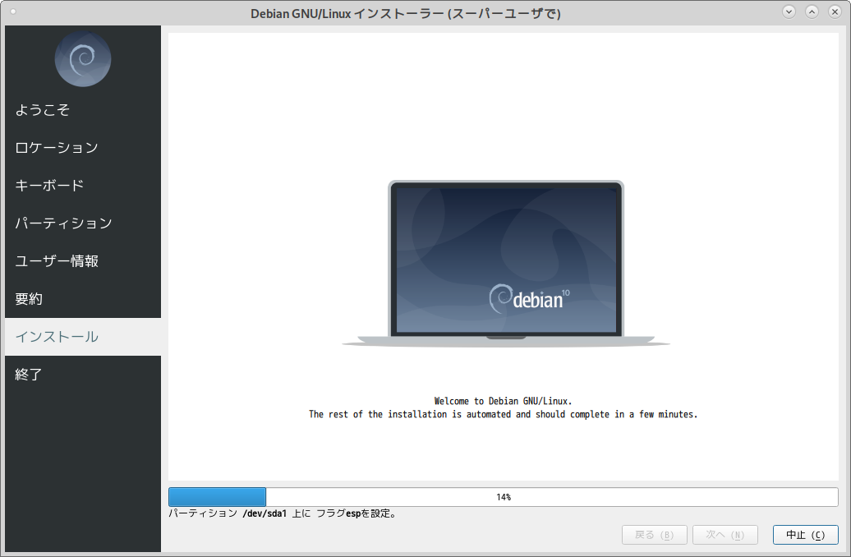This screenshot has width=851, height=557.
Task: Click the 戻る (B) back button
Action: click(x=655, y=535)
